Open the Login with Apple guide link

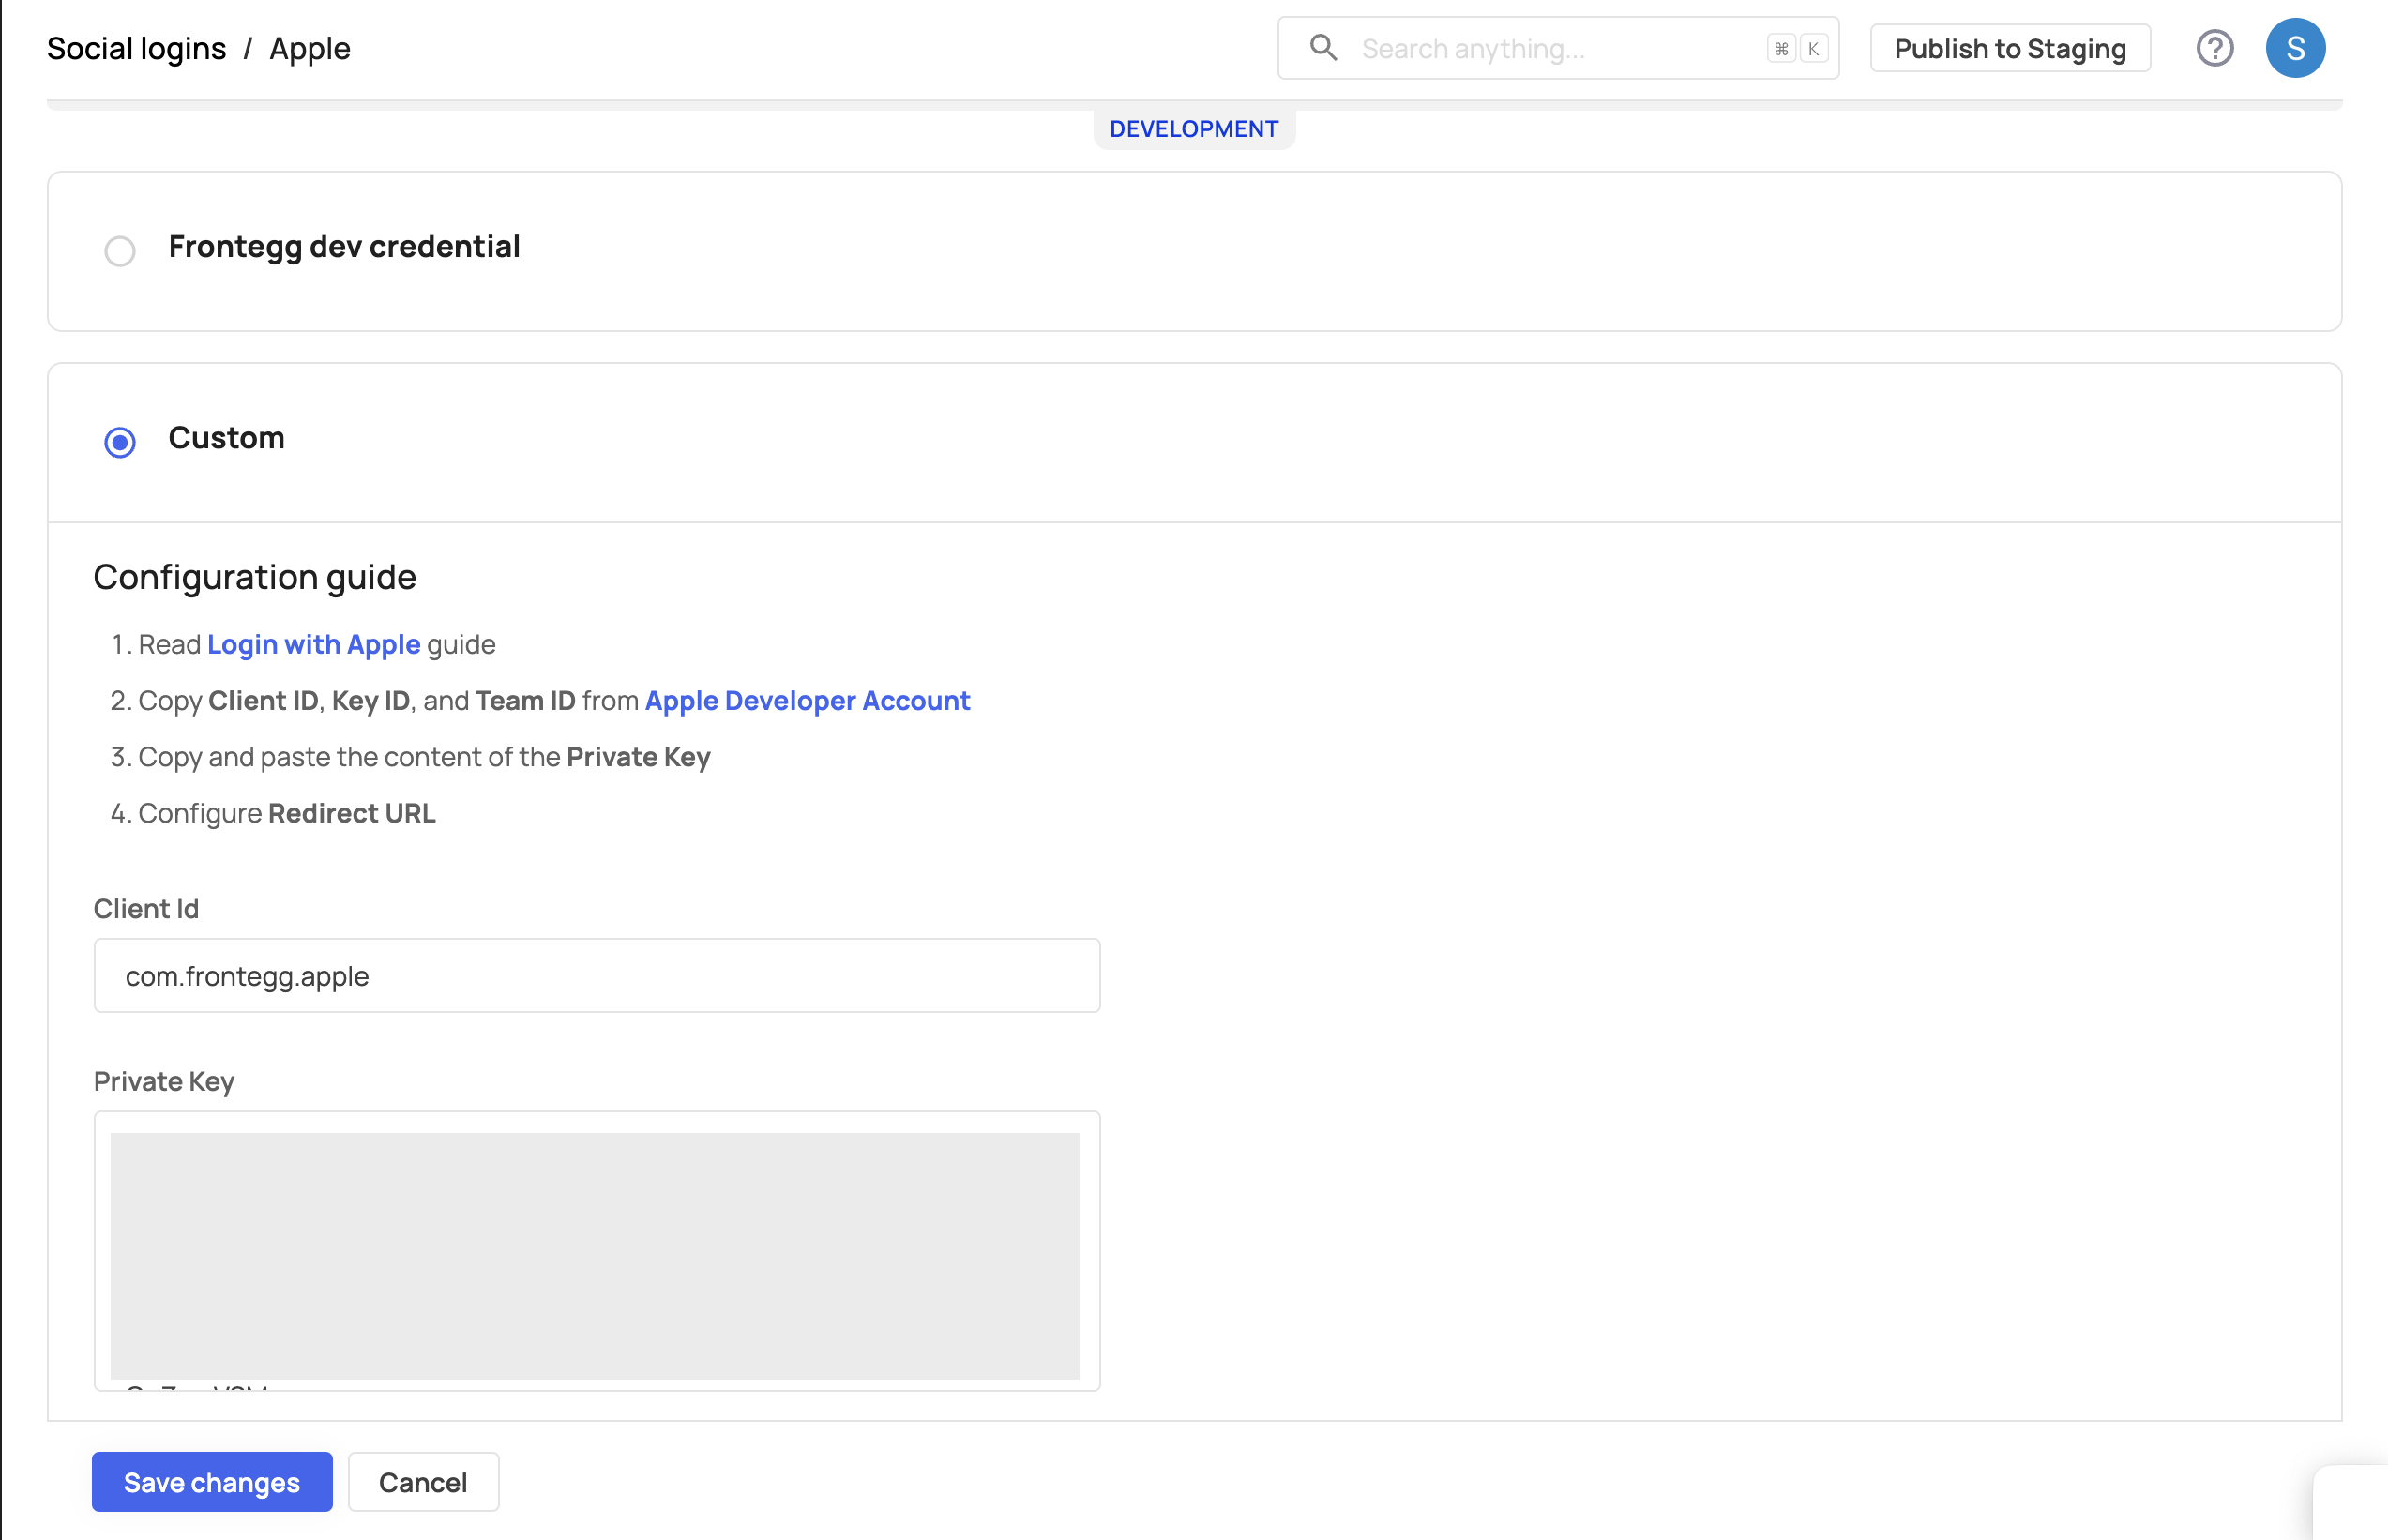coord(313,645)
